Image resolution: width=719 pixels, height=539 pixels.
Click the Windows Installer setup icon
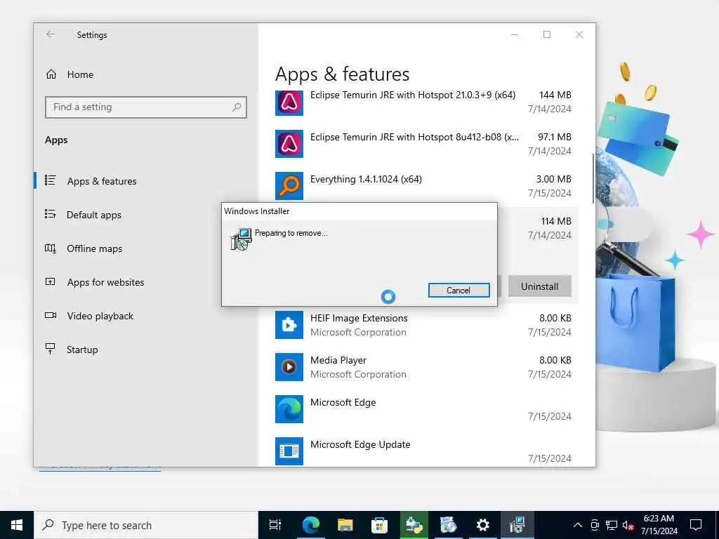tap(241, 239)
